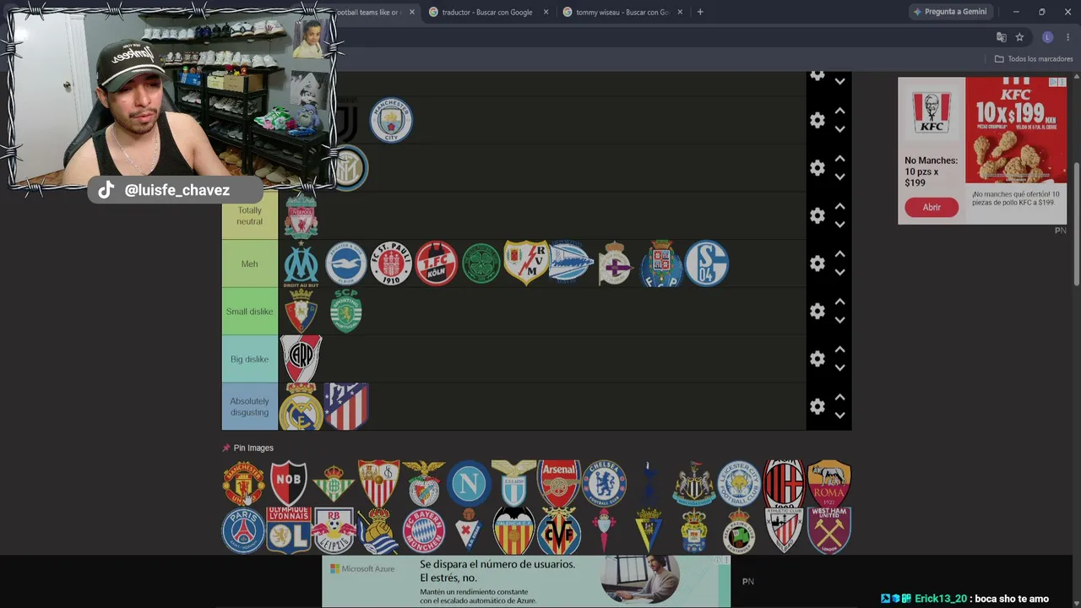Move Absolutely disgusting tier up
The width and height of the screenshot is (1081, 608).
pos(839,398)
